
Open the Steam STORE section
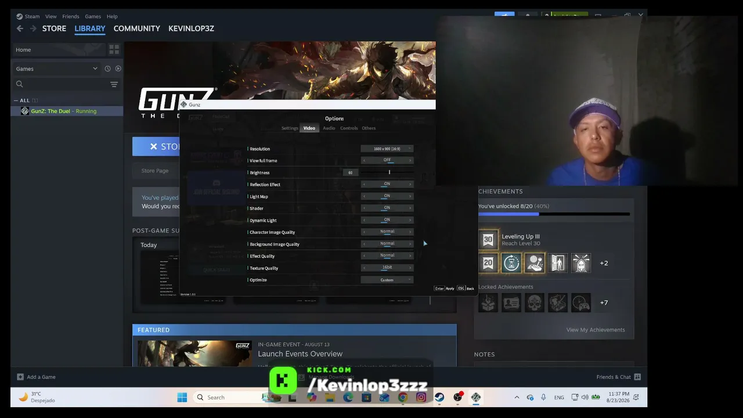(x=54, y=28)
